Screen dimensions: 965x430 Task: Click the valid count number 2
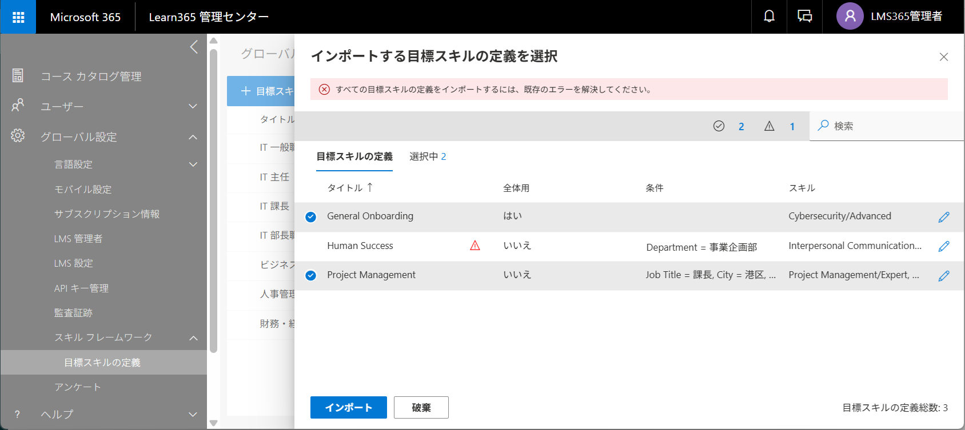[x=741, y=127]
